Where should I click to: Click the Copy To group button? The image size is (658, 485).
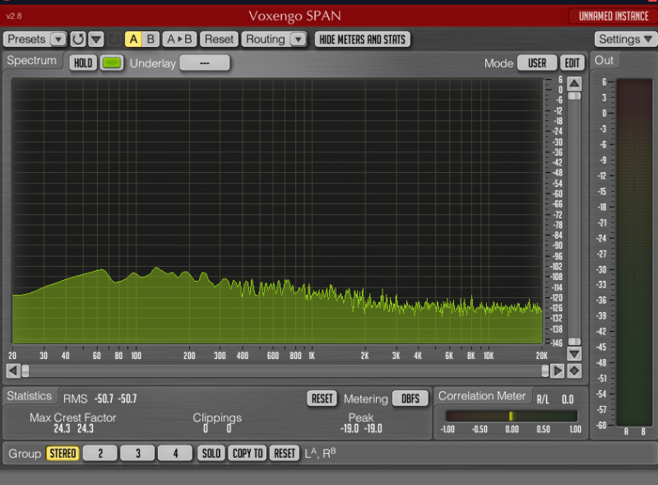[x=248, y=454]
